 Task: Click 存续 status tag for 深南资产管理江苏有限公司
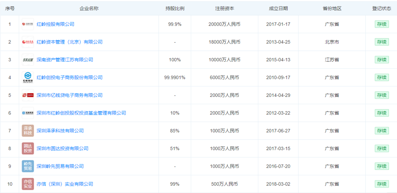pyautogui.click(x=382, y=60)
